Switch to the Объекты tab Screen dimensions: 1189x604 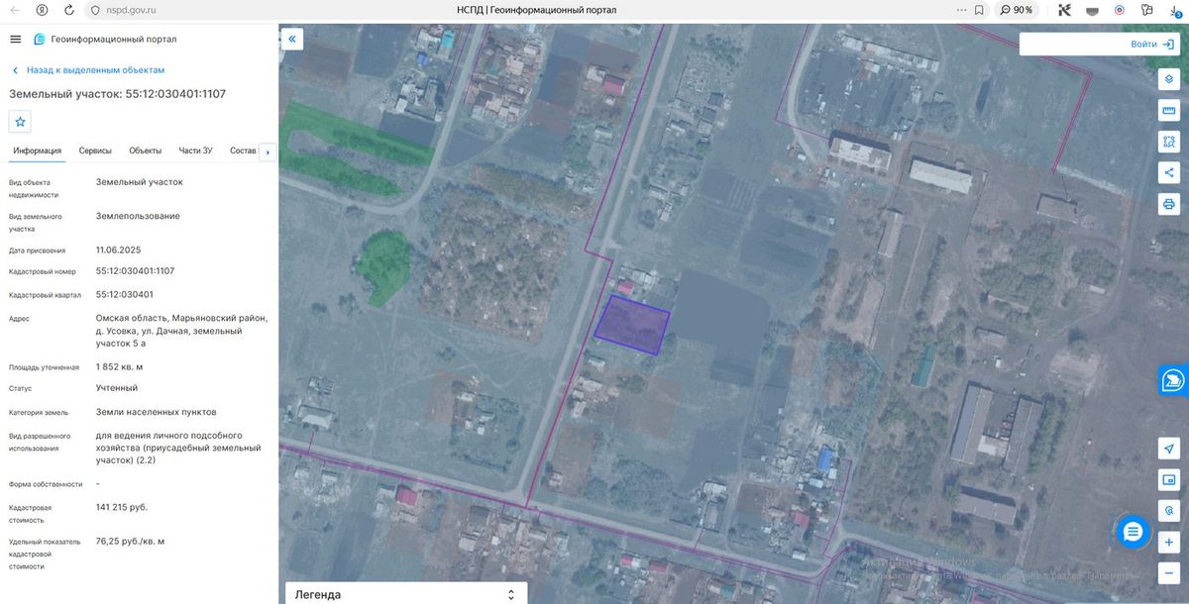click(x=146, y=151)
